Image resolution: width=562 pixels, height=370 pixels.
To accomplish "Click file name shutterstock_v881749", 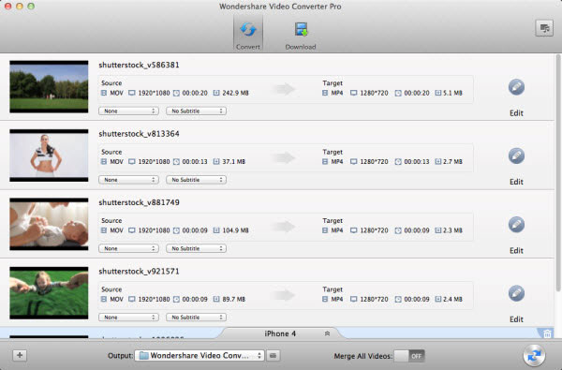I will coord(139,202).
